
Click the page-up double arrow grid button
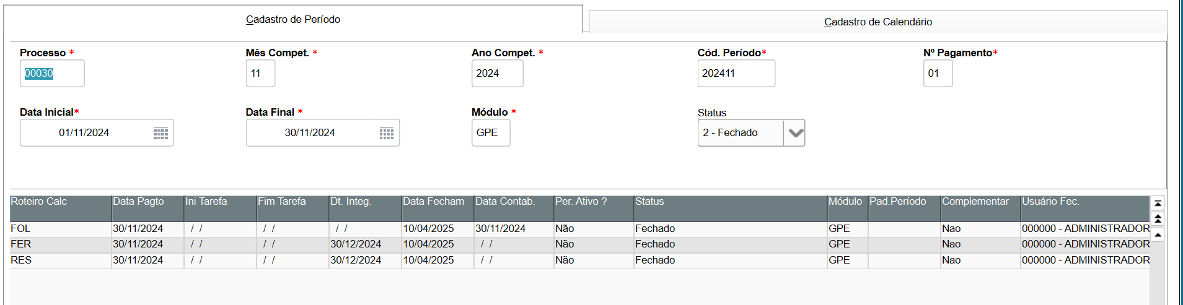pyautogui.click(x=1158, y=218)
